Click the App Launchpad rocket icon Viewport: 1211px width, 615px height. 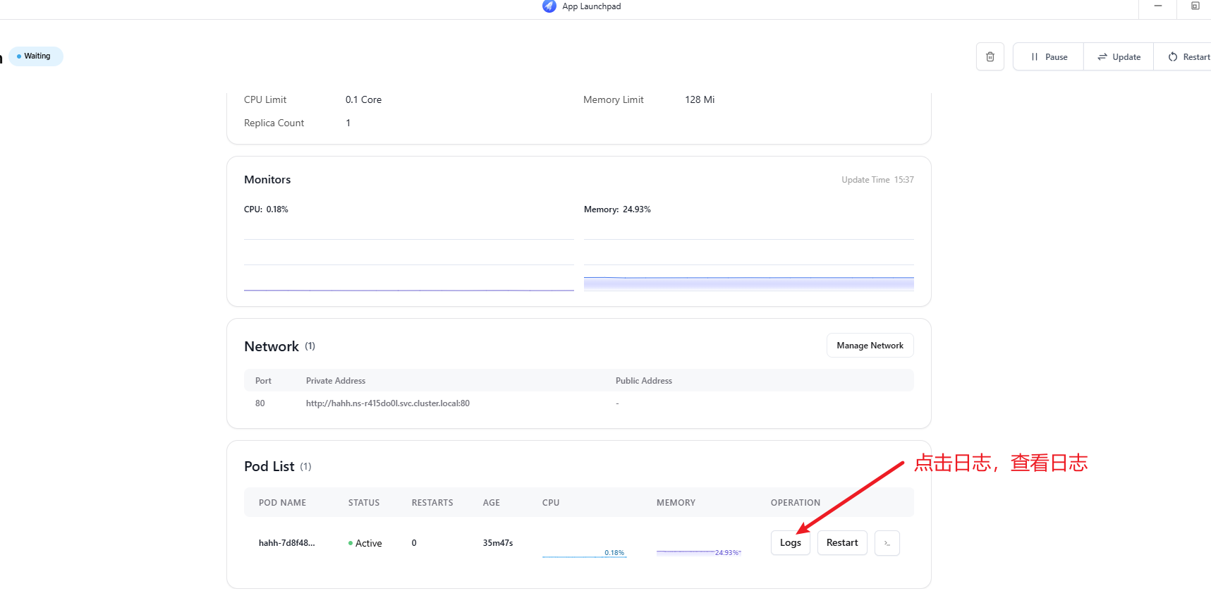549,6
